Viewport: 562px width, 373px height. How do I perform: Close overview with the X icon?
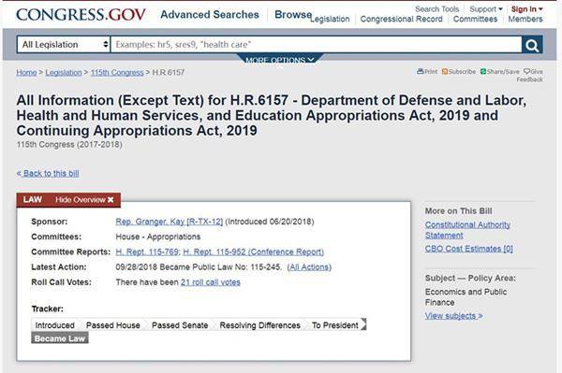111,199
